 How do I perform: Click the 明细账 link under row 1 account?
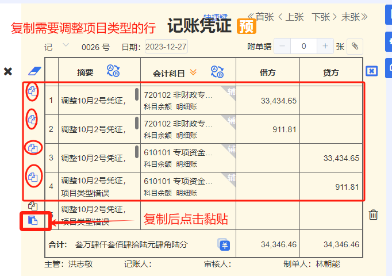pos(186,107)
